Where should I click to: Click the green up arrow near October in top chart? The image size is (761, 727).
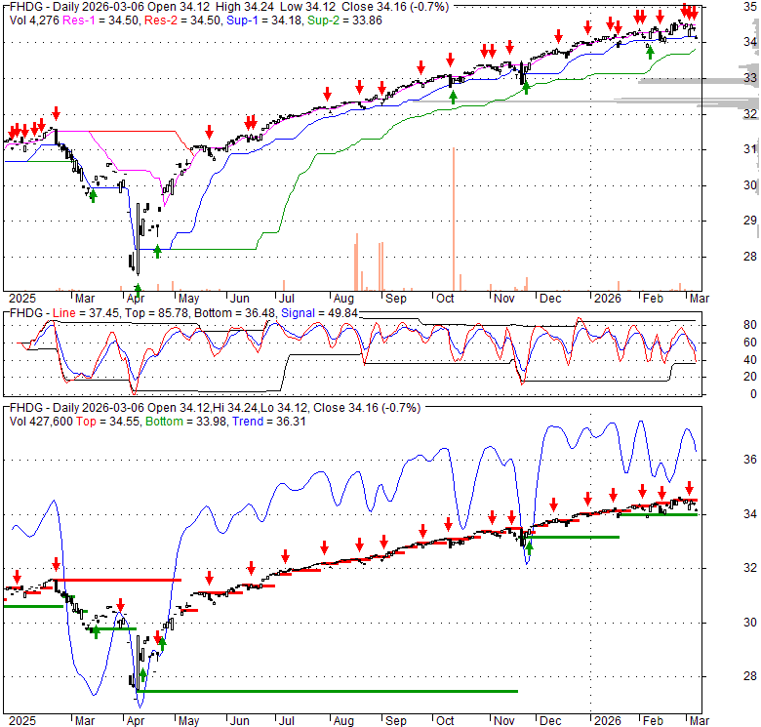click(452, 96)
